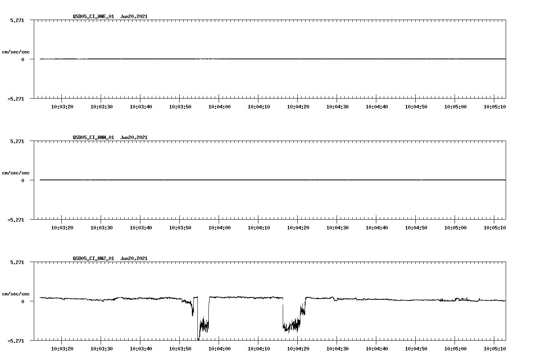Click the 0 axis value on the HNZ plot
The width and height of the screenshot is (534, 363).
click(x=23, y=301)
